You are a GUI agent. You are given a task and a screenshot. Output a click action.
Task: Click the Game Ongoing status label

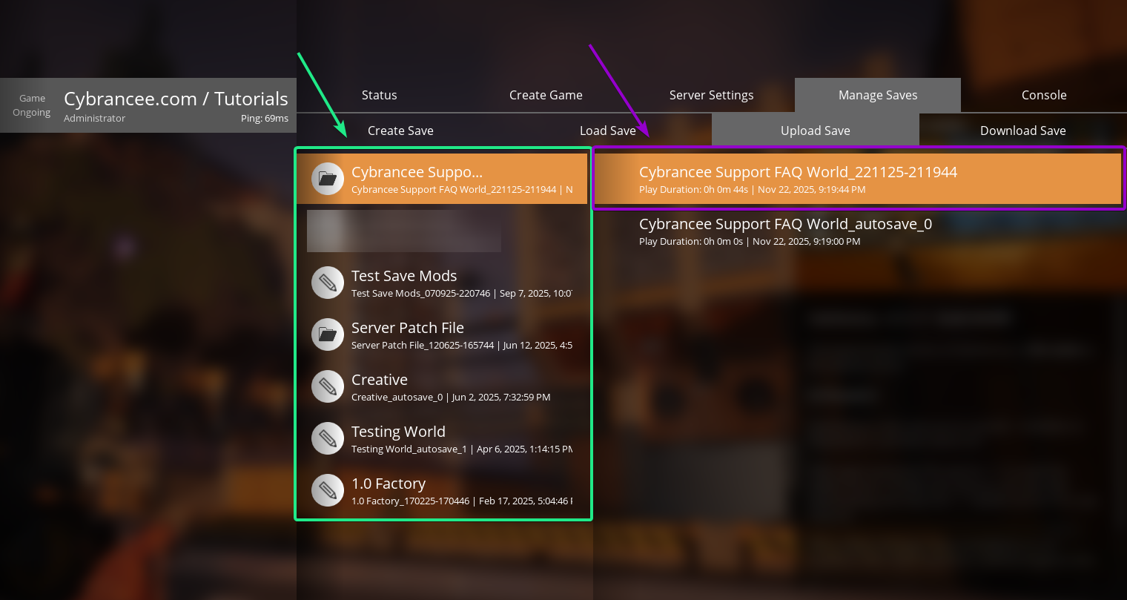32,105
